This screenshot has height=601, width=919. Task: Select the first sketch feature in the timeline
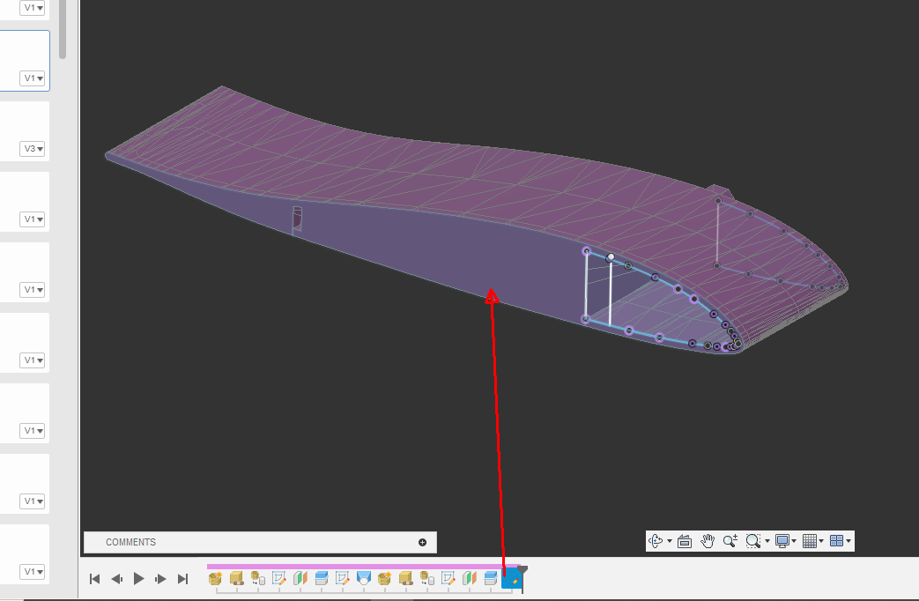coord(279,578)
